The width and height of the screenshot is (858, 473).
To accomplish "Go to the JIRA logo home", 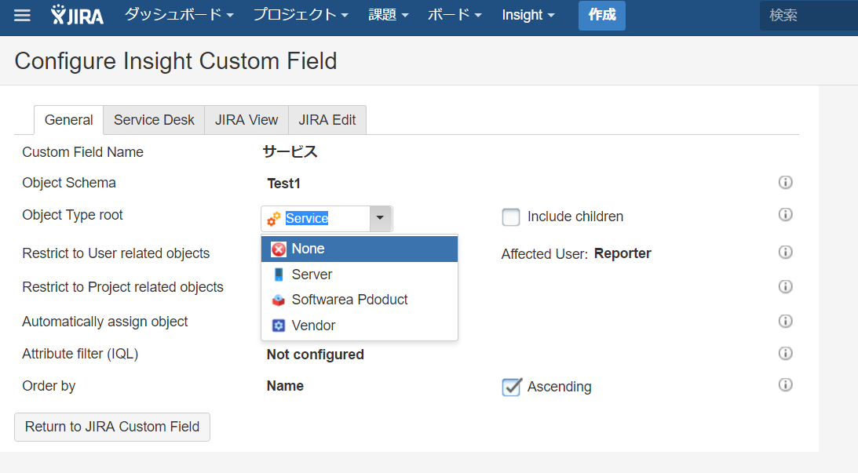I will pyautogui.click(x=77, y=16).
